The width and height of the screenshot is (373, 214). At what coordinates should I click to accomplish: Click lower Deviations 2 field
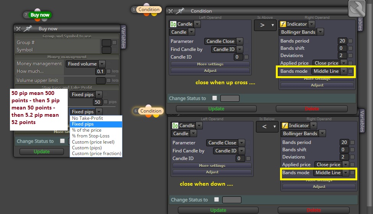click(344, 157)
